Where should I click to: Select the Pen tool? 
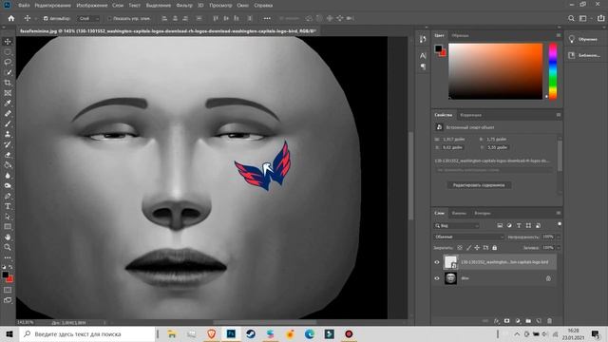pyautogui.click(x=8, y=197)
